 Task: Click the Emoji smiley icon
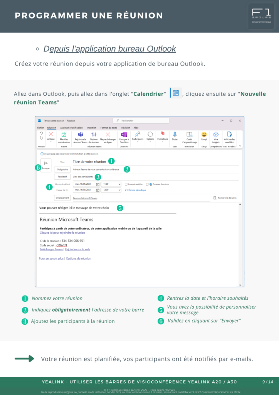[204, 135]
